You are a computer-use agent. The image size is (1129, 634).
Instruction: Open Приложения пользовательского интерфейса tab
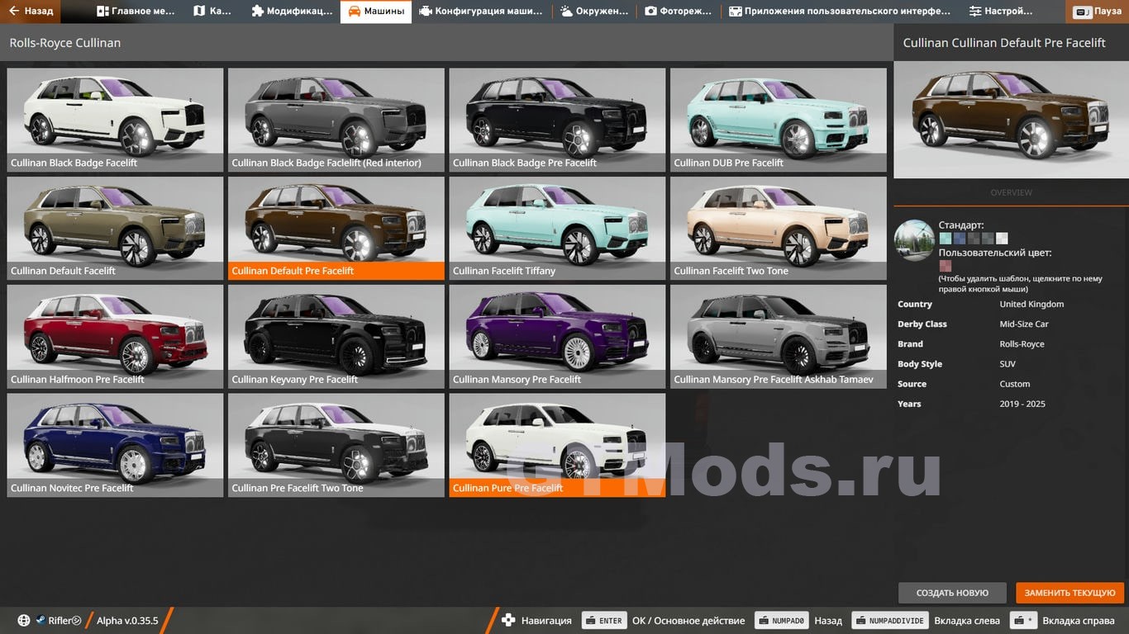pos(840,12)
